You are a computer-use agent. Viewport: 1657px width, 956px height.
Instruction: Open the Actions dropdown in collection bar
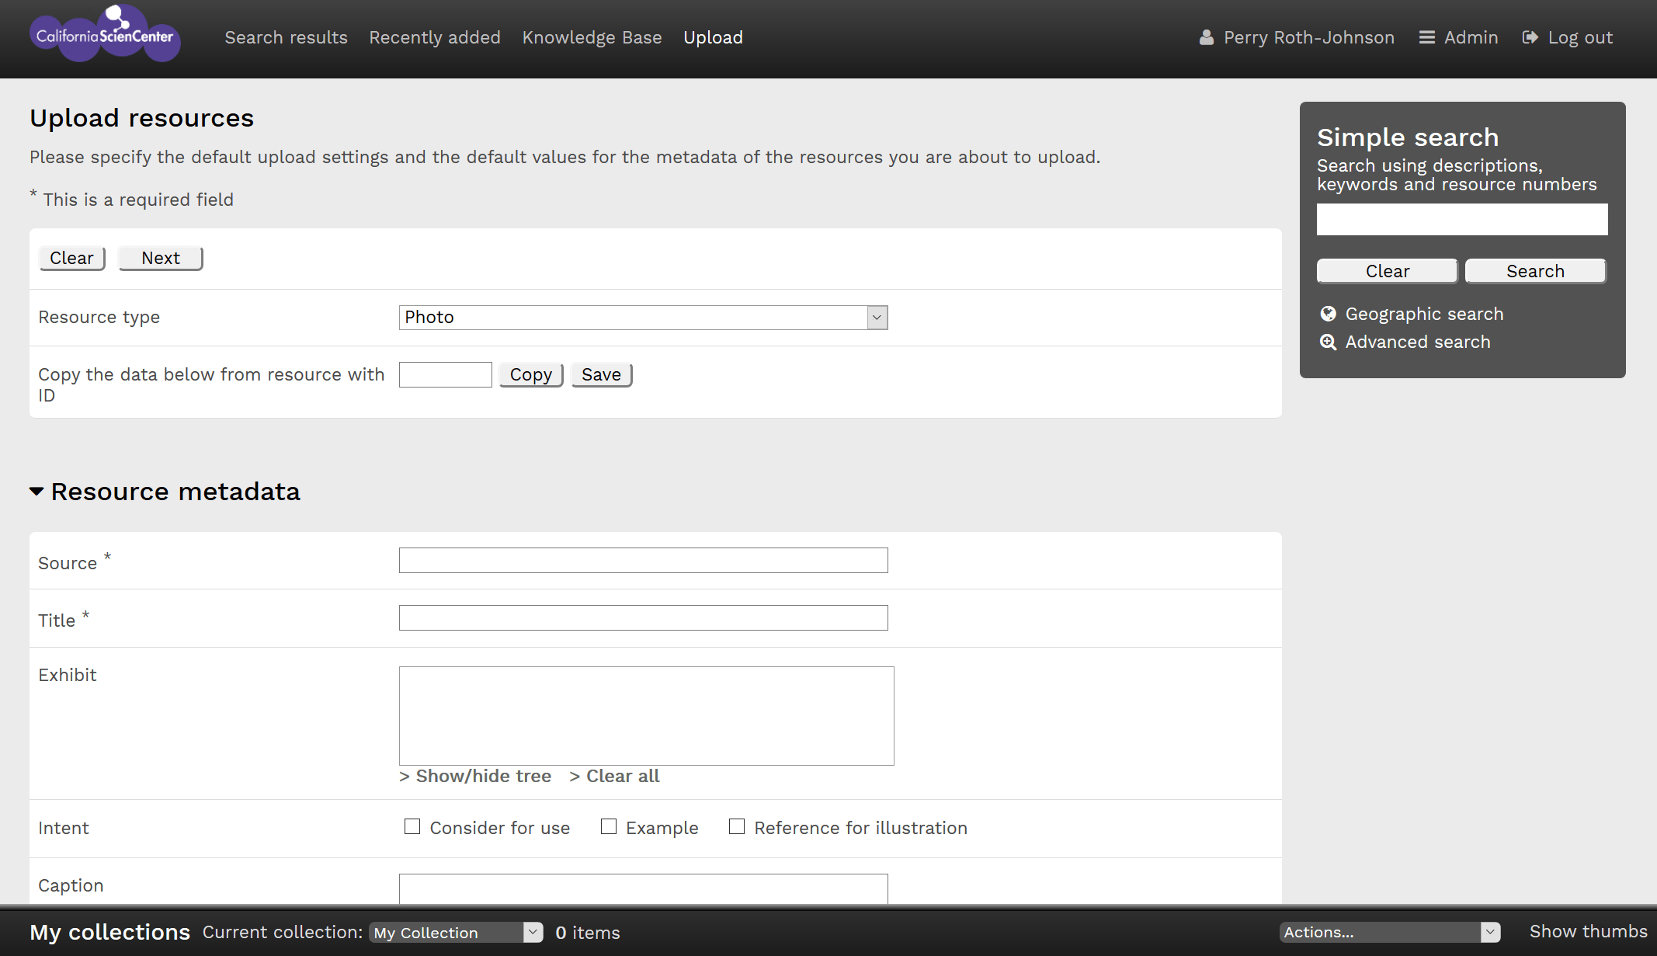pyautogui.click(x=1389, y=932)
